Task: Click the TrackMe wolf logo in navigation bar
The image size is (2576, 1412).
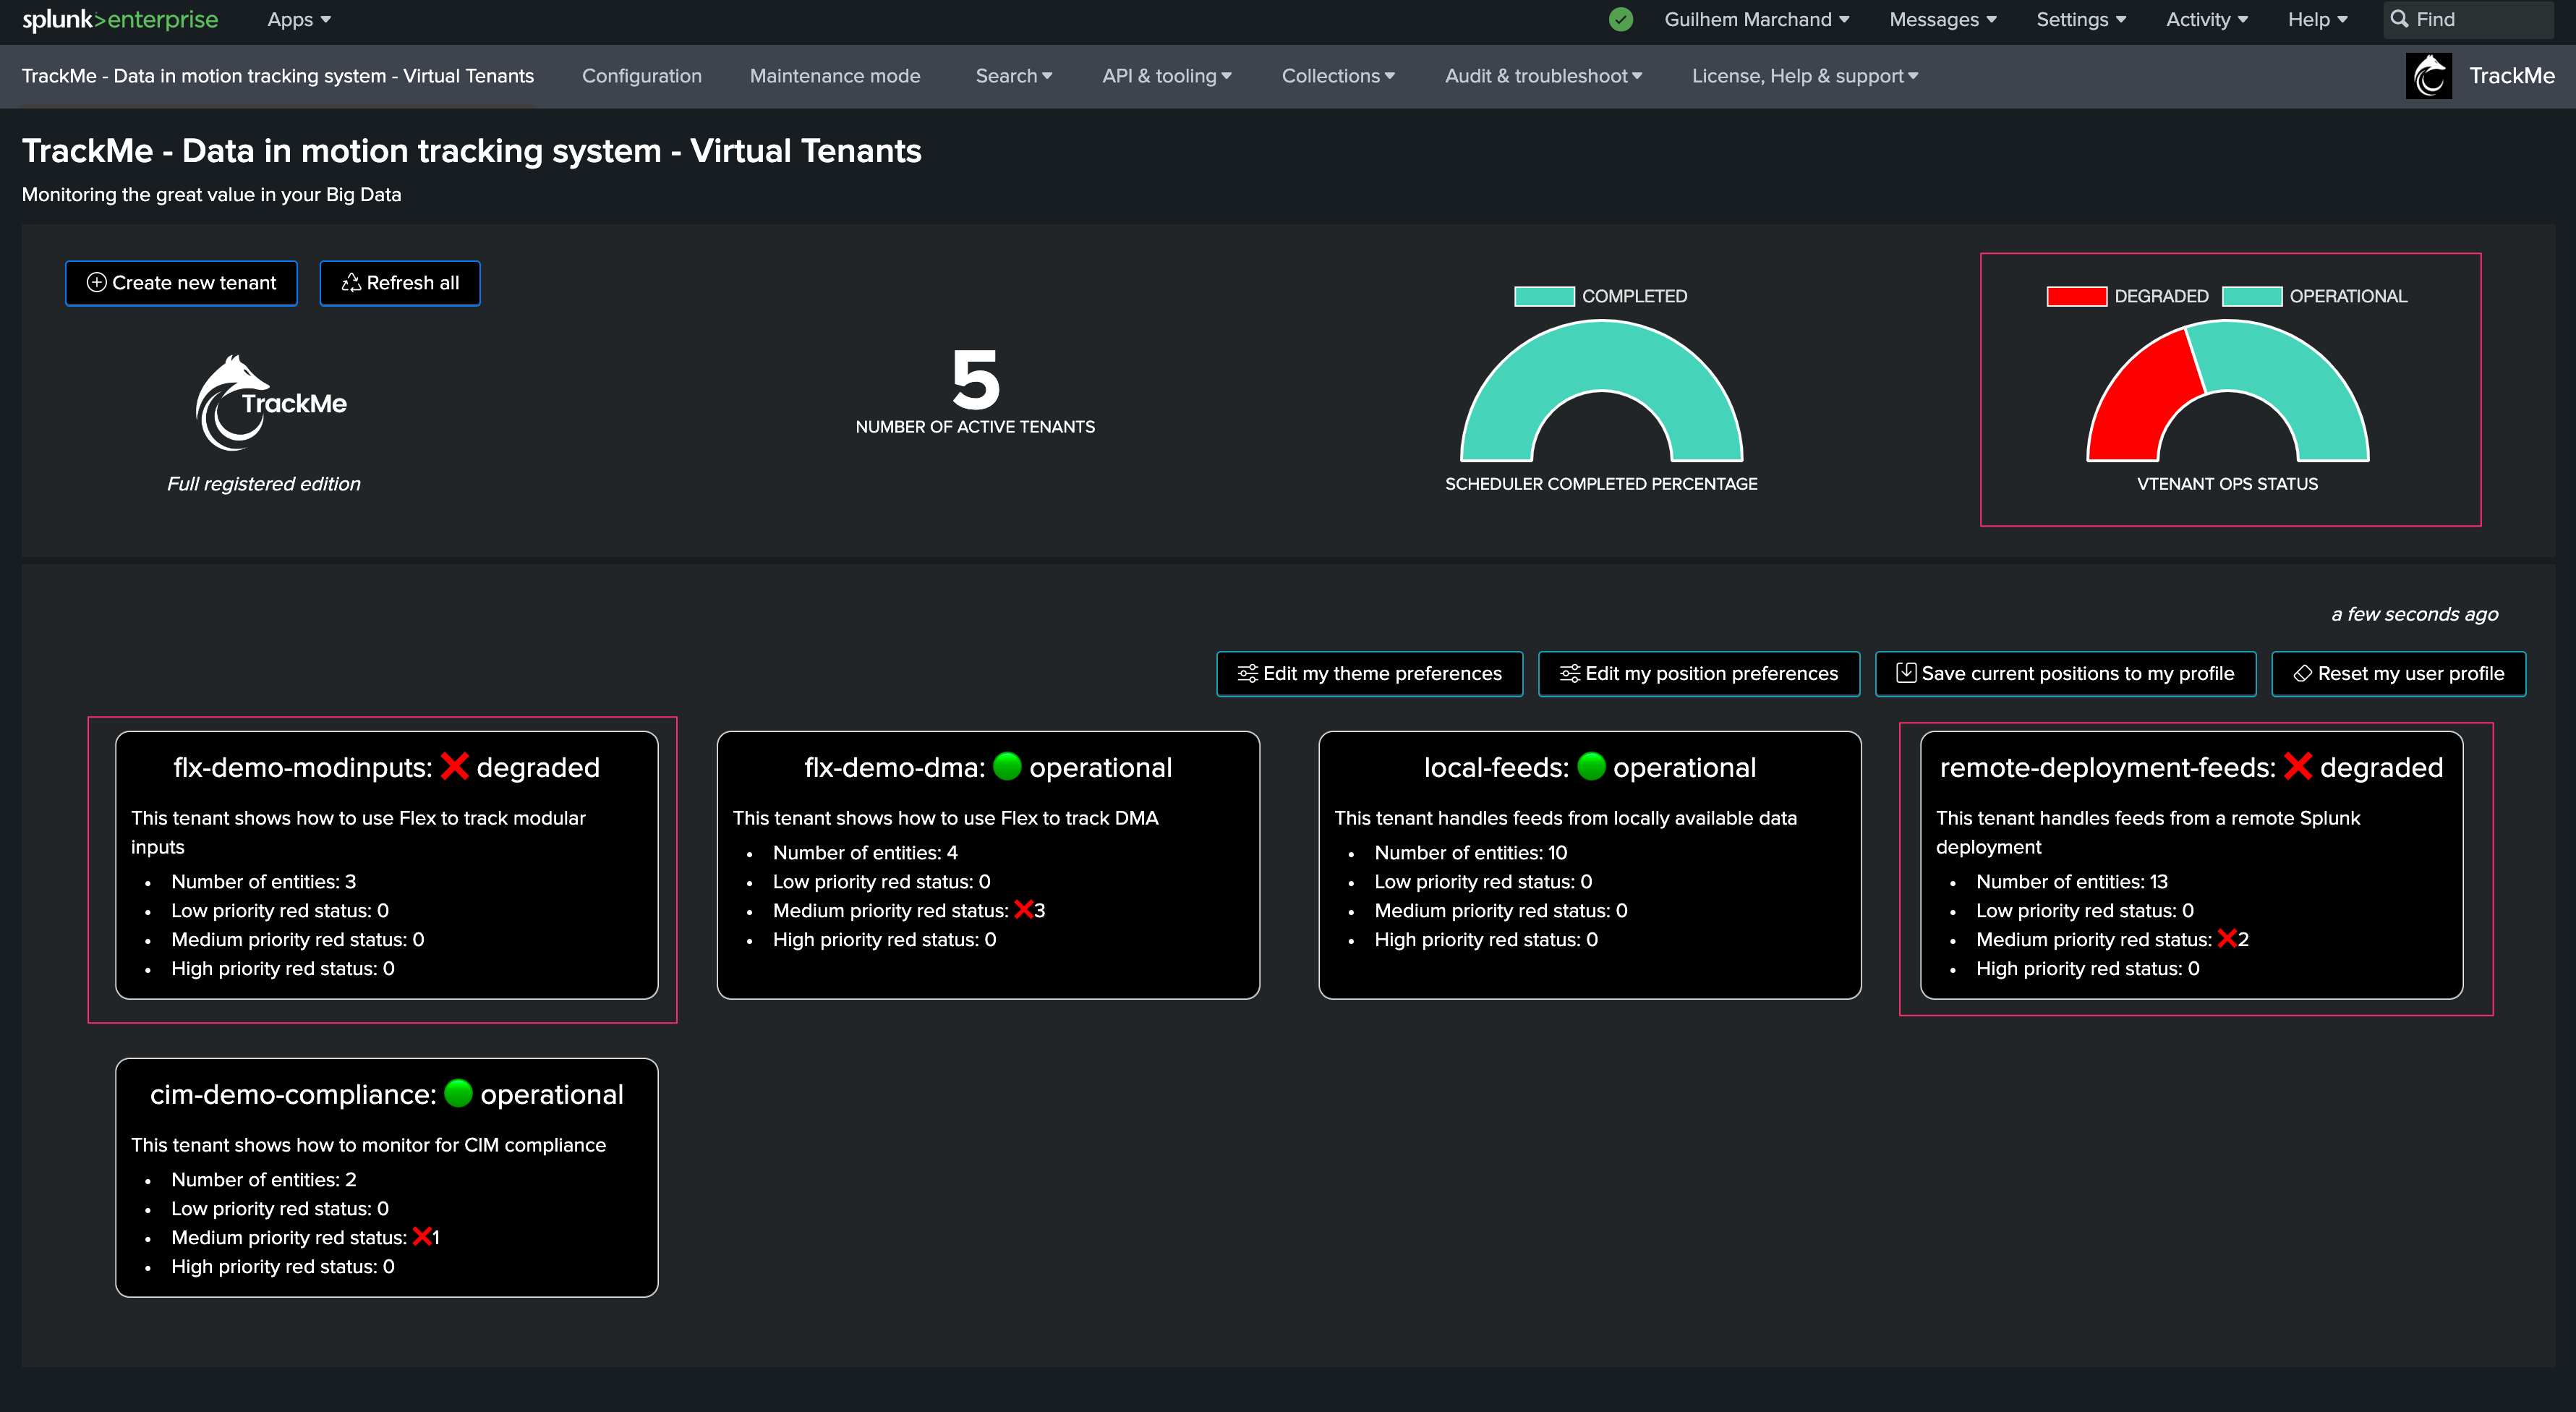Action: [x=2428, y=76]
